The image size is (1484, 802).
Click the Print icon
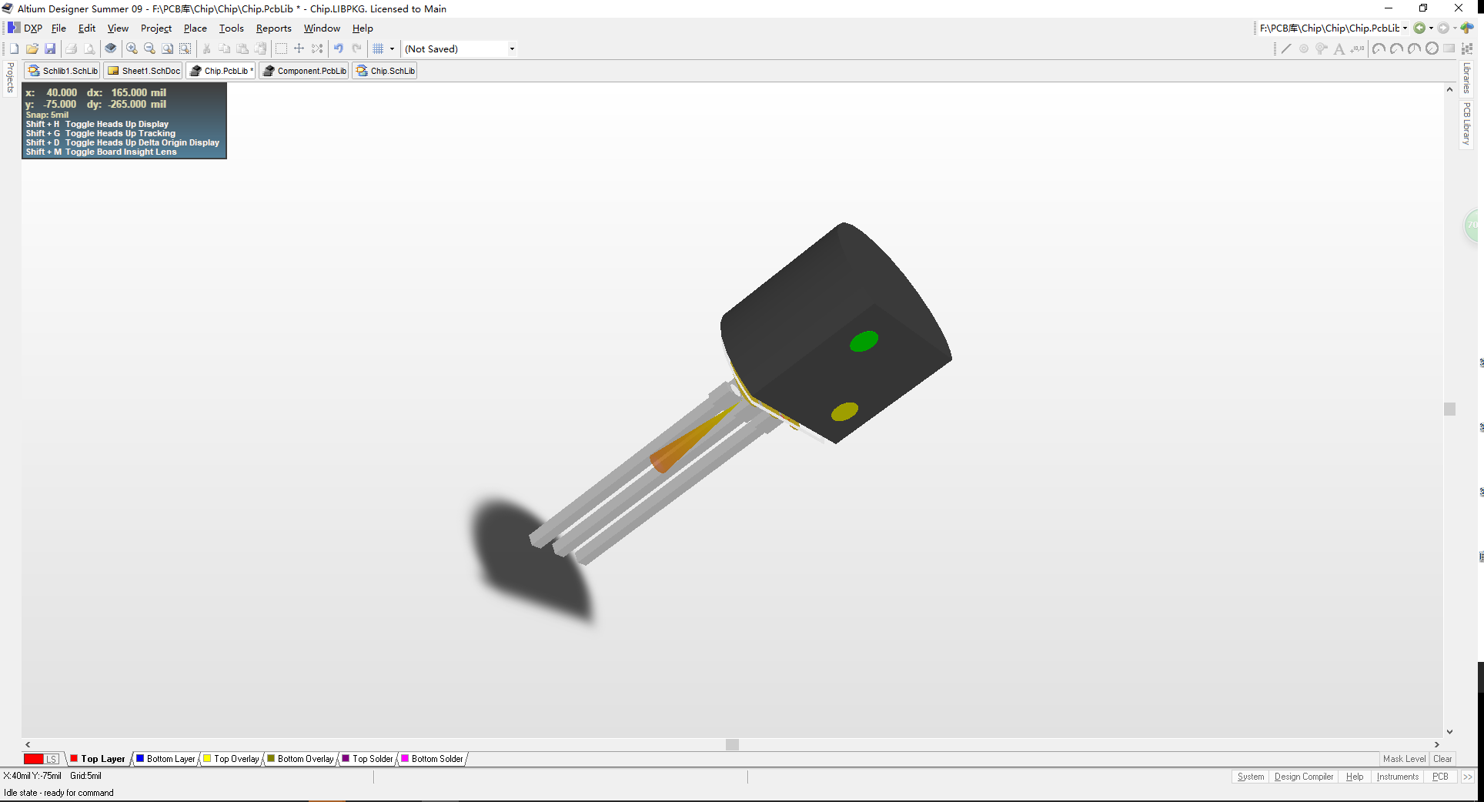71,48
